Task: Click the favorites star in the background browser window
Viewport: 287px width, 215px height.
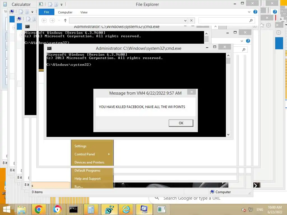Action: [x=262, y=25]
